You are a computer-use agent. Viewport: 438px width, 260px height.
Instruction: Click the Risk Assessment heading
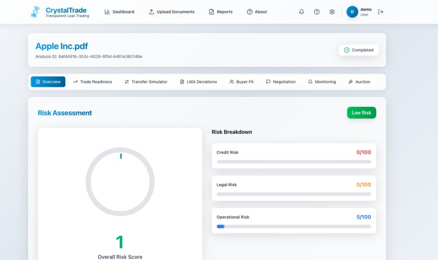point(65,113)
